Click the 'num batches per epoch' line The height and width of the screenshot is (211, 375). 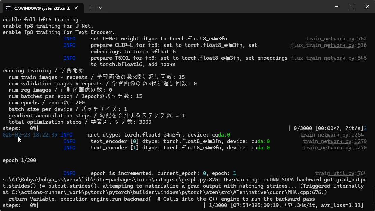[x=75, y=96]
